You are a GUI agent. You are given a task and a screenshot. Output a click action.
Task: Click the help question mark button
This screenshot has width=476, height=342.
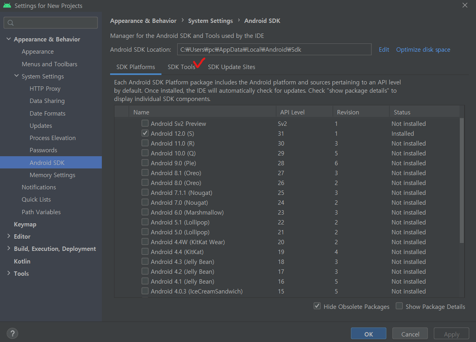[12, 333]
